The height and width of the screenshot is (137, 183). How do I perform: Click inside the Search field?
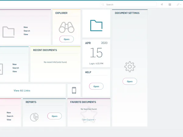click(128, 5)
